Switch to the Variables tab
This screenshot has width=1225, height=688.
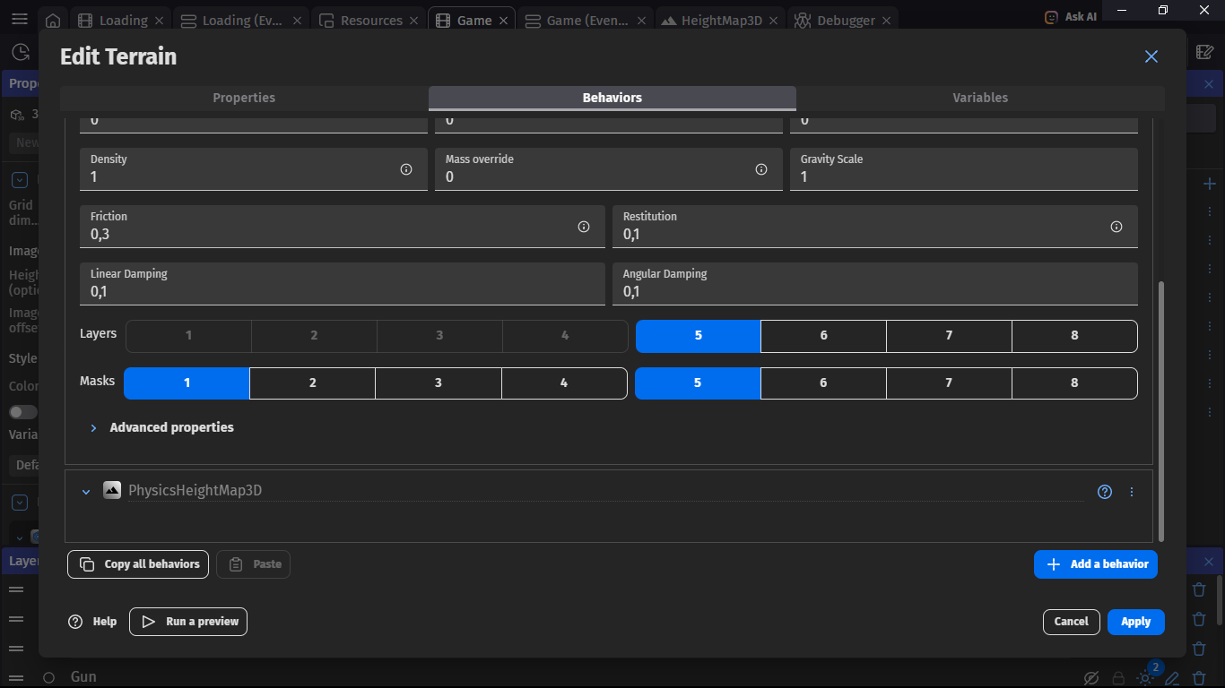[x=980, y=98]
